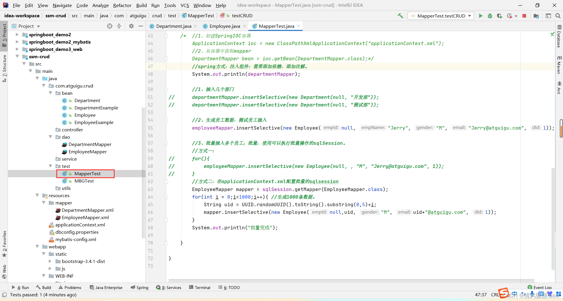Start debugging with the bug icon

pos(490,16)
